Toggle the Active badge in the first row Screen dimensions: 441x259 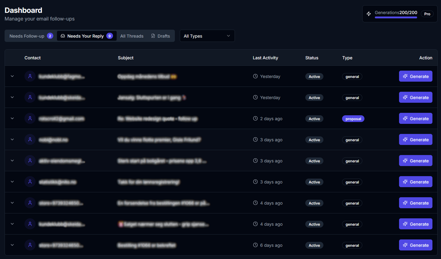point(314,76)
